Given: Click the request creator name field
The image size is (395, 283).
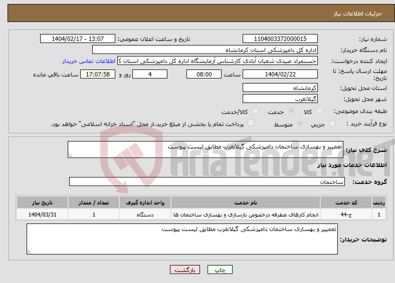Looking at the screenshot, I should point(218,61).
